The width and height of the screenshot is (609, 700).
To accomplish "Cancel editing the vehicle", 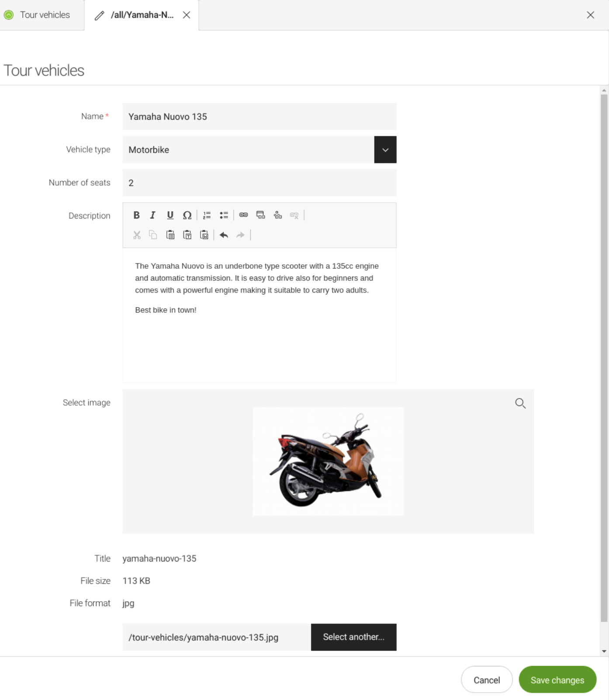I will pos(486,680).
